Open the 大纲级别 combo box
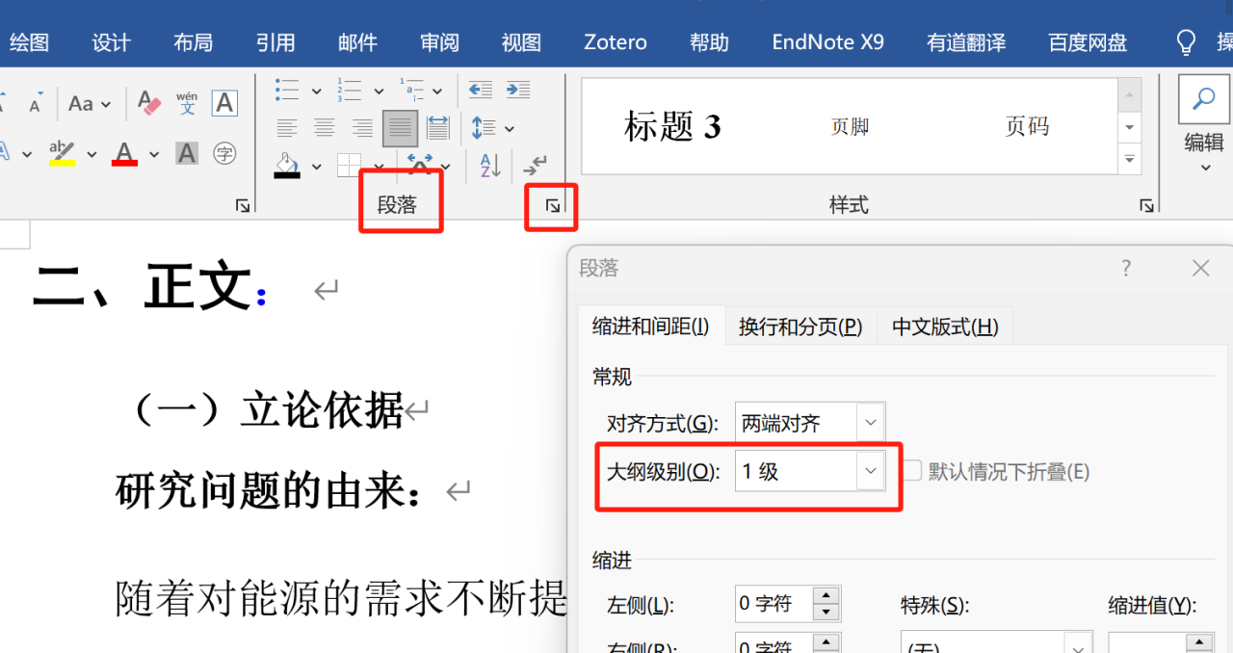 coord(809,471)
